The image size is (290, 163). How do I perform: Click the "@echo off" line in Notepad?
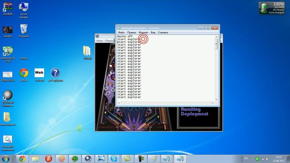(x=125, y=36)
